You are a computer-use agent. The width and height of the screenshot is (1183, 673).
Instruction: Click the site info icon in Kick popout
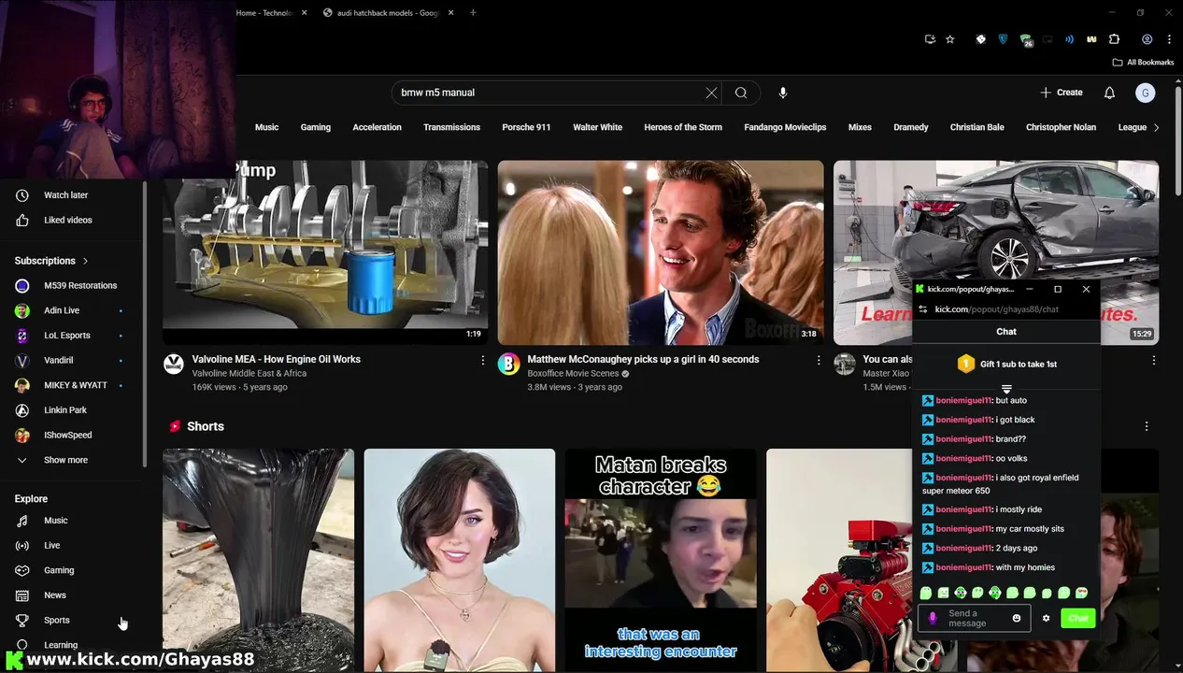tap(923, 308)
